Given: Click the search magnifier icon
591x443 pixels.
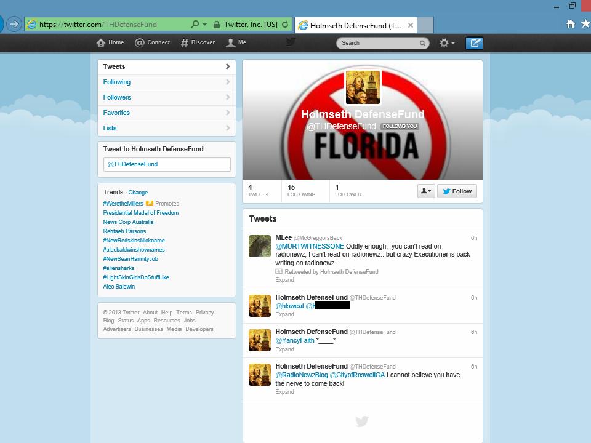Looking at the screenshot, I should [422, 43].
